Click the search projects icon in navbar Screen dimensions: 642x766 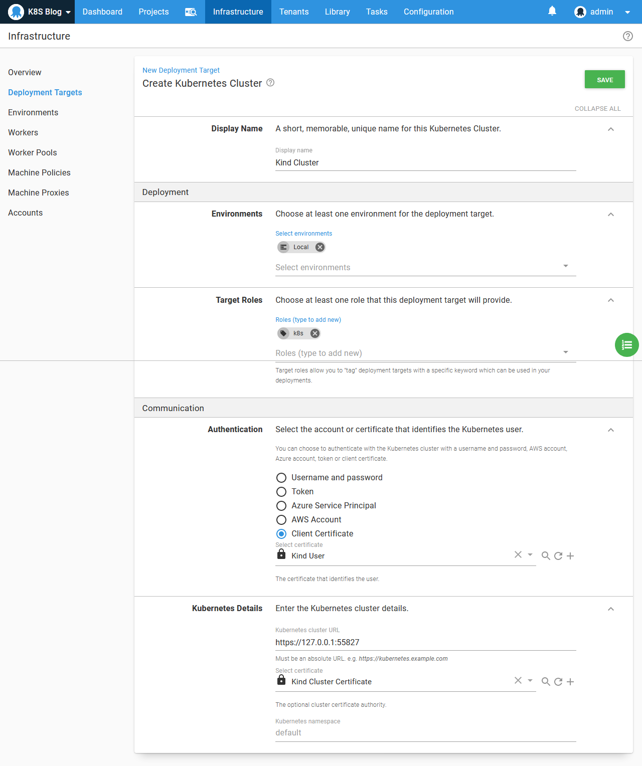pos(191,12)
